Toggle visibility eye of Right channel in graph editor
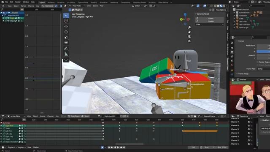The image size is (270, 152). (8, 18)
